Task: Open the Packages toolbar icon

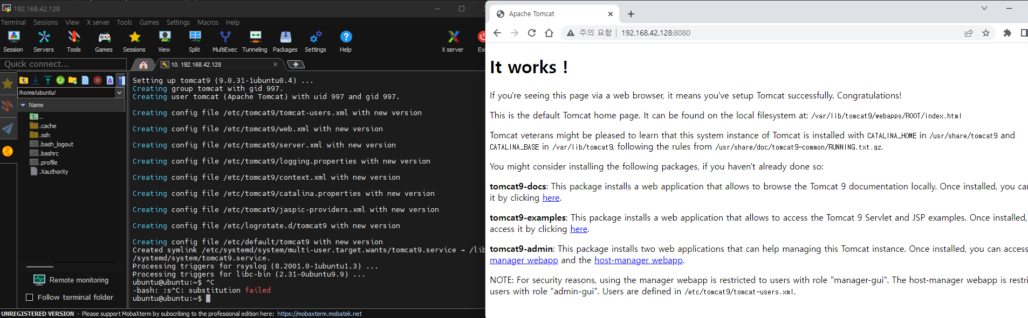Action: coord(285,41)
